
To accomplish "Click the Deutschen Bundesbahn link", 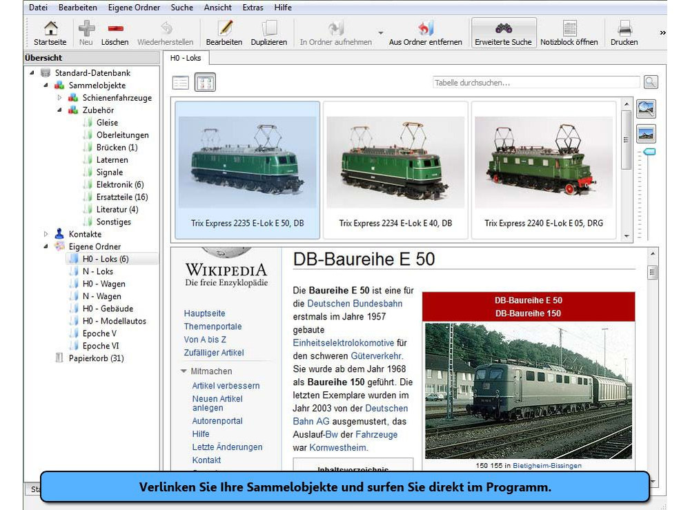I will pyautogui.click(x=355, y=304).
